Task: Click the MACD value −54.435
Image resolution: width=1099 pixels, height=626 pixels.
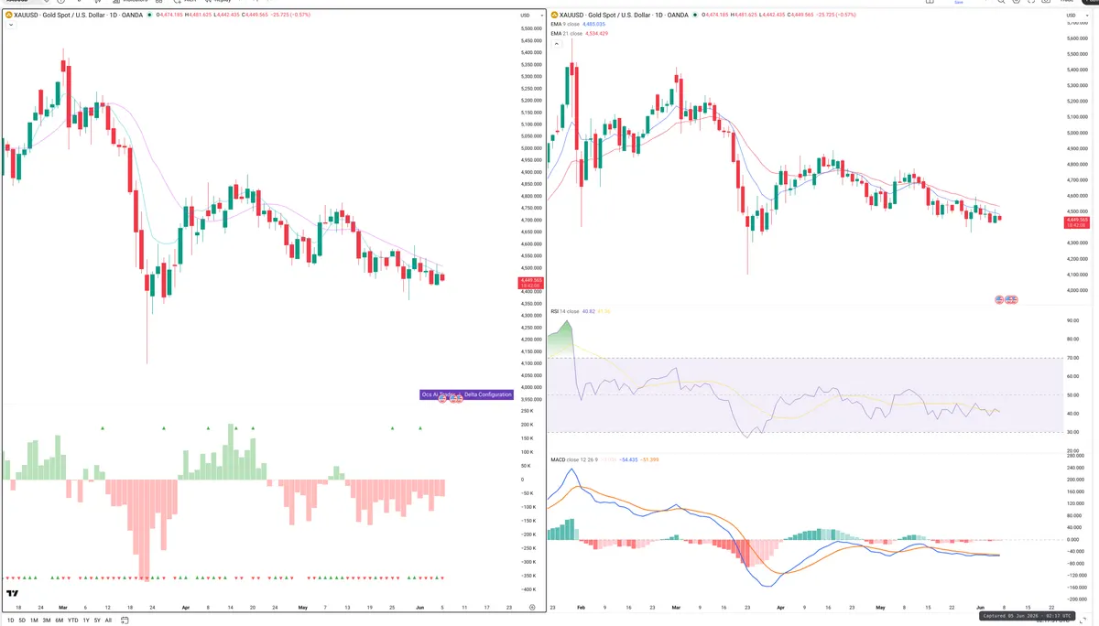Action: (628, 459)
